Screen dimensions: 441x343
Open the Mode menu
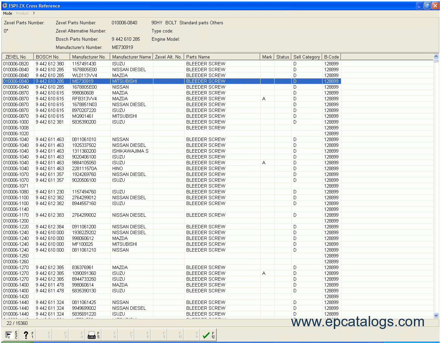pyautogui.click(x=8, y=13)
